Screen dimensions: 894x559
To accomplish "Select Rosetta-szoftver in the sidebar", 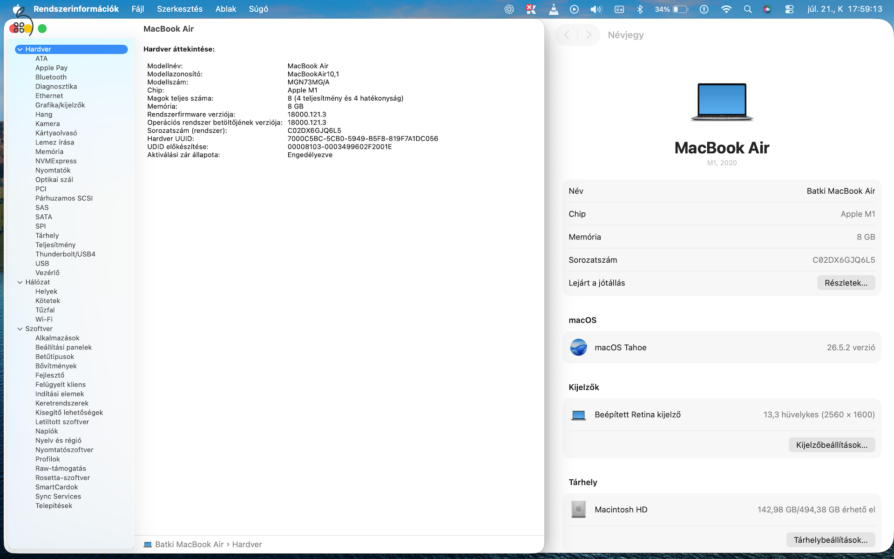I will click(62, 478).
